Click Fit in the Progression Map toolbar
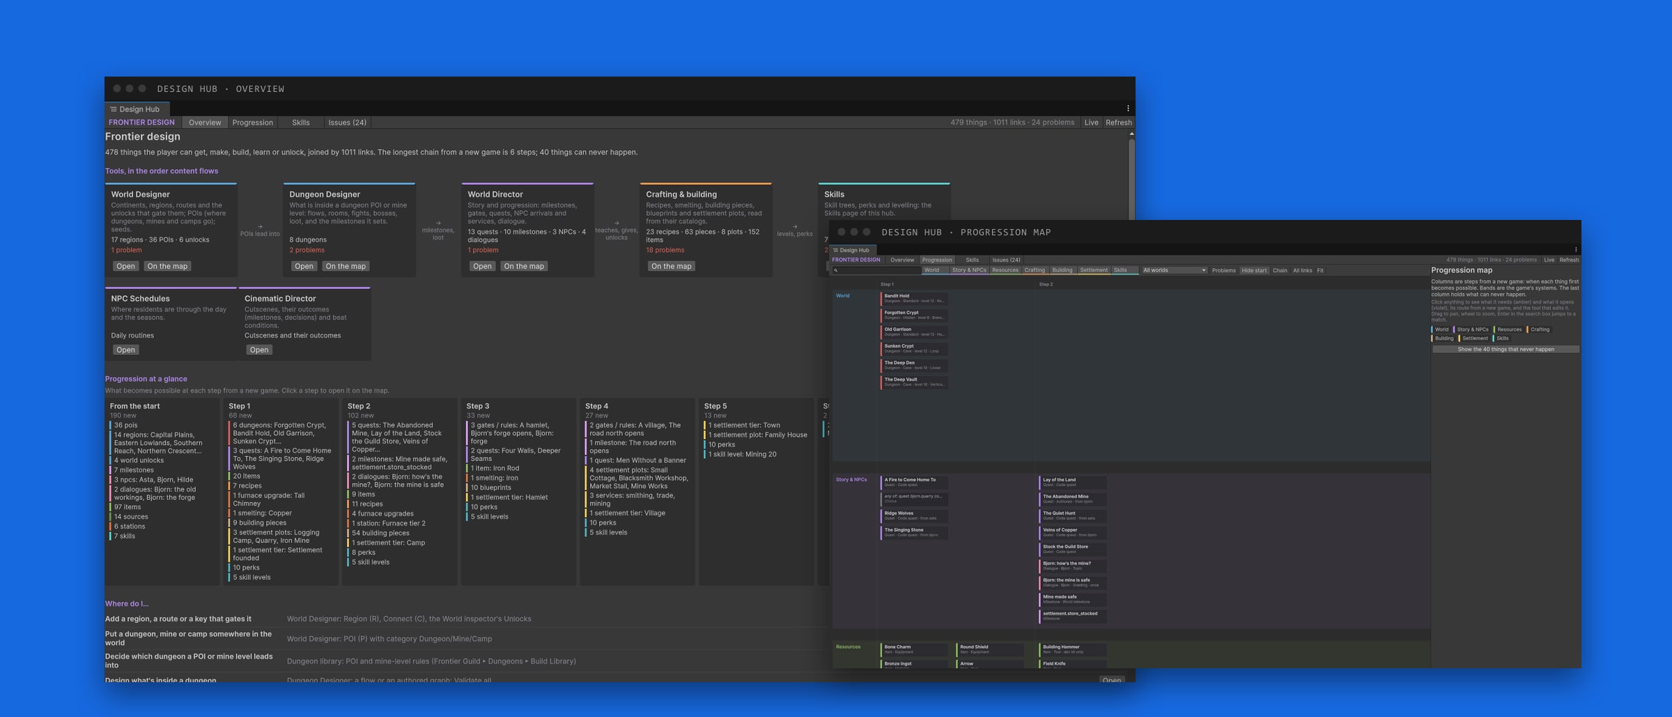The height and width of the screenshot is (717, 1672). (1320, 270)
